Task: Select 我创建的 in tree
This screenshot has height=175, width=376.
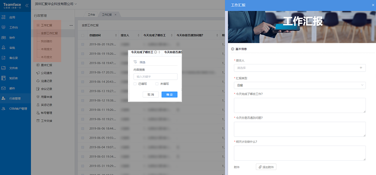Action: tap(46, 41)
